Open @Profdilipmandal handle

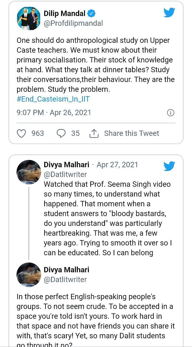point(73,23)
